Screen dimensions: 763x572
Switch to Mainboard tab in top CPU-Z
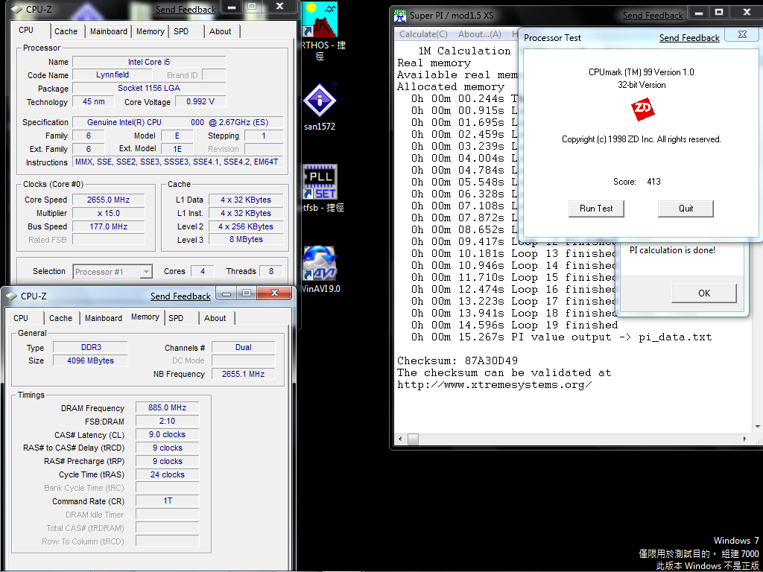pyautogui.click(x=109, y=31)
